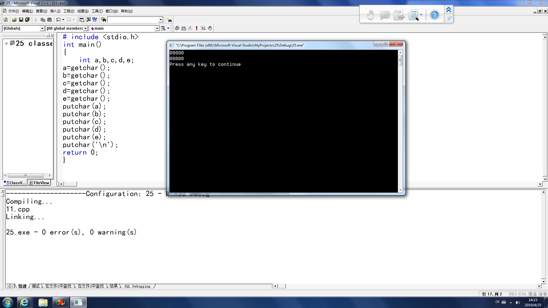The image size is (548, 308).
Task: Open the main function members dropdown
Action: 157,28
